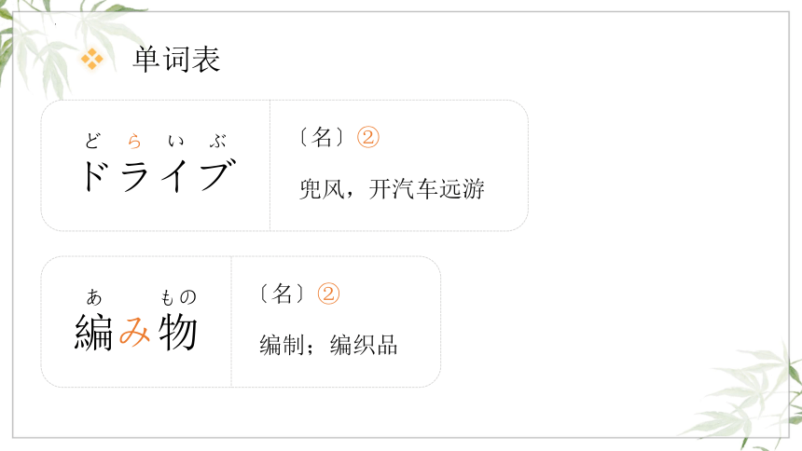Viewport: 802px width, 451px height.
Task: Click the bamboo leaf decoration in the bottom corner
Action: coord(747,396)
